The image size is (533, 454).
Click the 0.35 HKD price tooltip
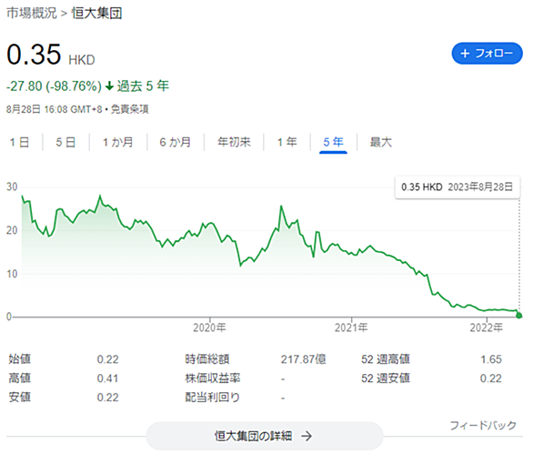(x=458, y=187)
